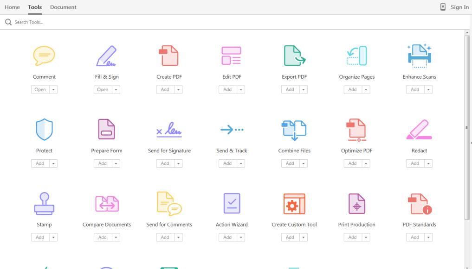Open dropdown arrow under Create PDF
472x269 pixels.
(x=179, y=89)
